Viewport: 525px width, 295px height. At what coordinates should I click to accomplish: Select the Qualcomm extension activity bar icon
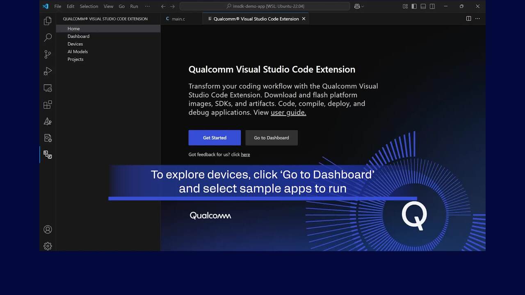coord(48,155)
